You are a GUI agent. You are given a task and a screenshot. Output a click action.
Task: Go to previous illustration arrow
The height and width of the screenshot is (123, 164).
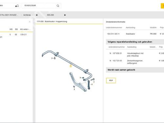tap(37, 15)
